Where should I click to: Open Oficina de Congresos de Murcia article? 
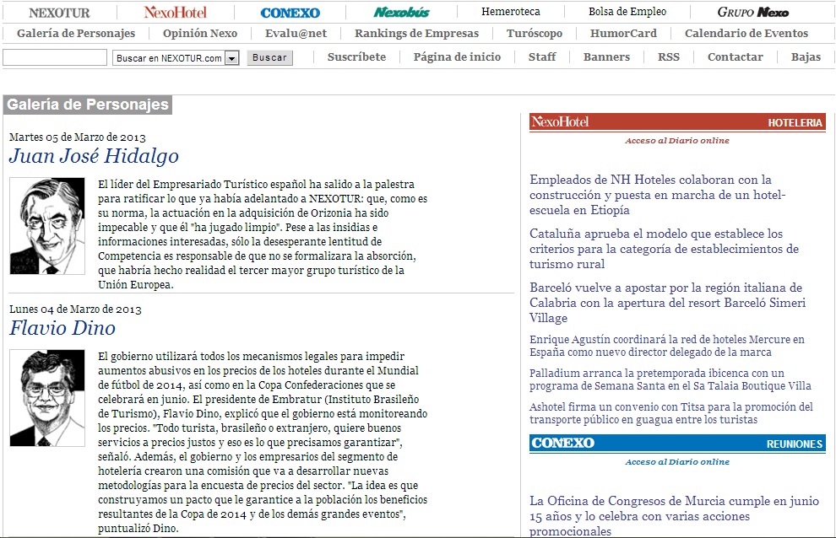pos(674,515)
